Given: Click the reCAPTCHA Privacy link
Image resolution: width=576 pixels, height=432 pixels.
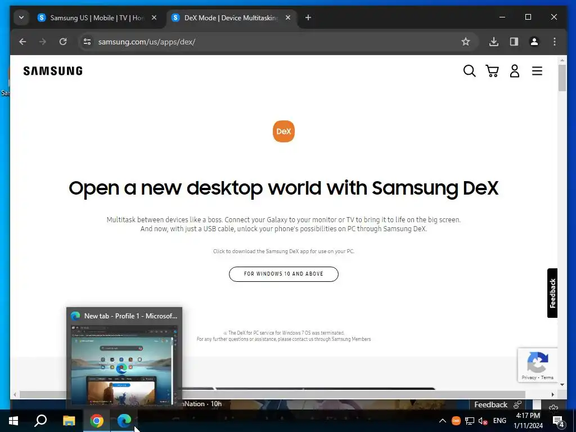Looking at the screenshot, I should pyautogui.click(x=529, y=377).
